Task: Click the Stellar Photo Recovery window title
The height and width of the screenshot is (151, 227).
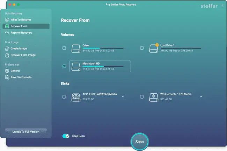Action: [123, 5]
